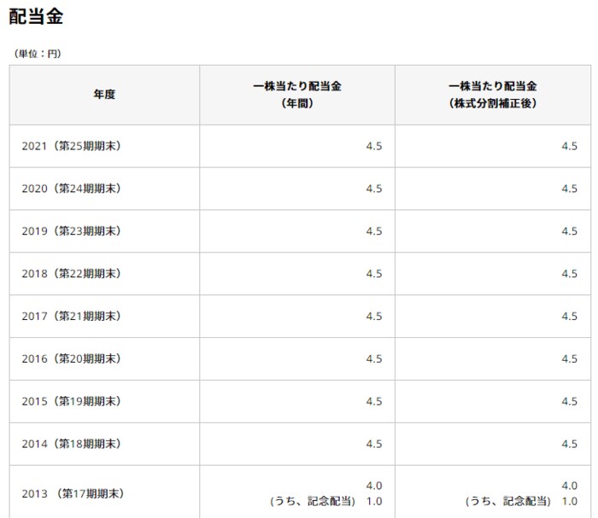
Task: Click the 配当金 page heading
Action: [36, 17]
